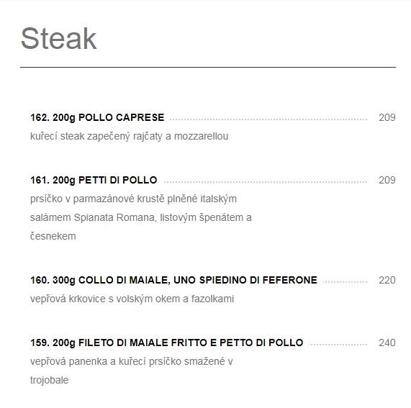
Task: Click the price 209 for Petti di Pollo
Action: click(x=387, y=180)
